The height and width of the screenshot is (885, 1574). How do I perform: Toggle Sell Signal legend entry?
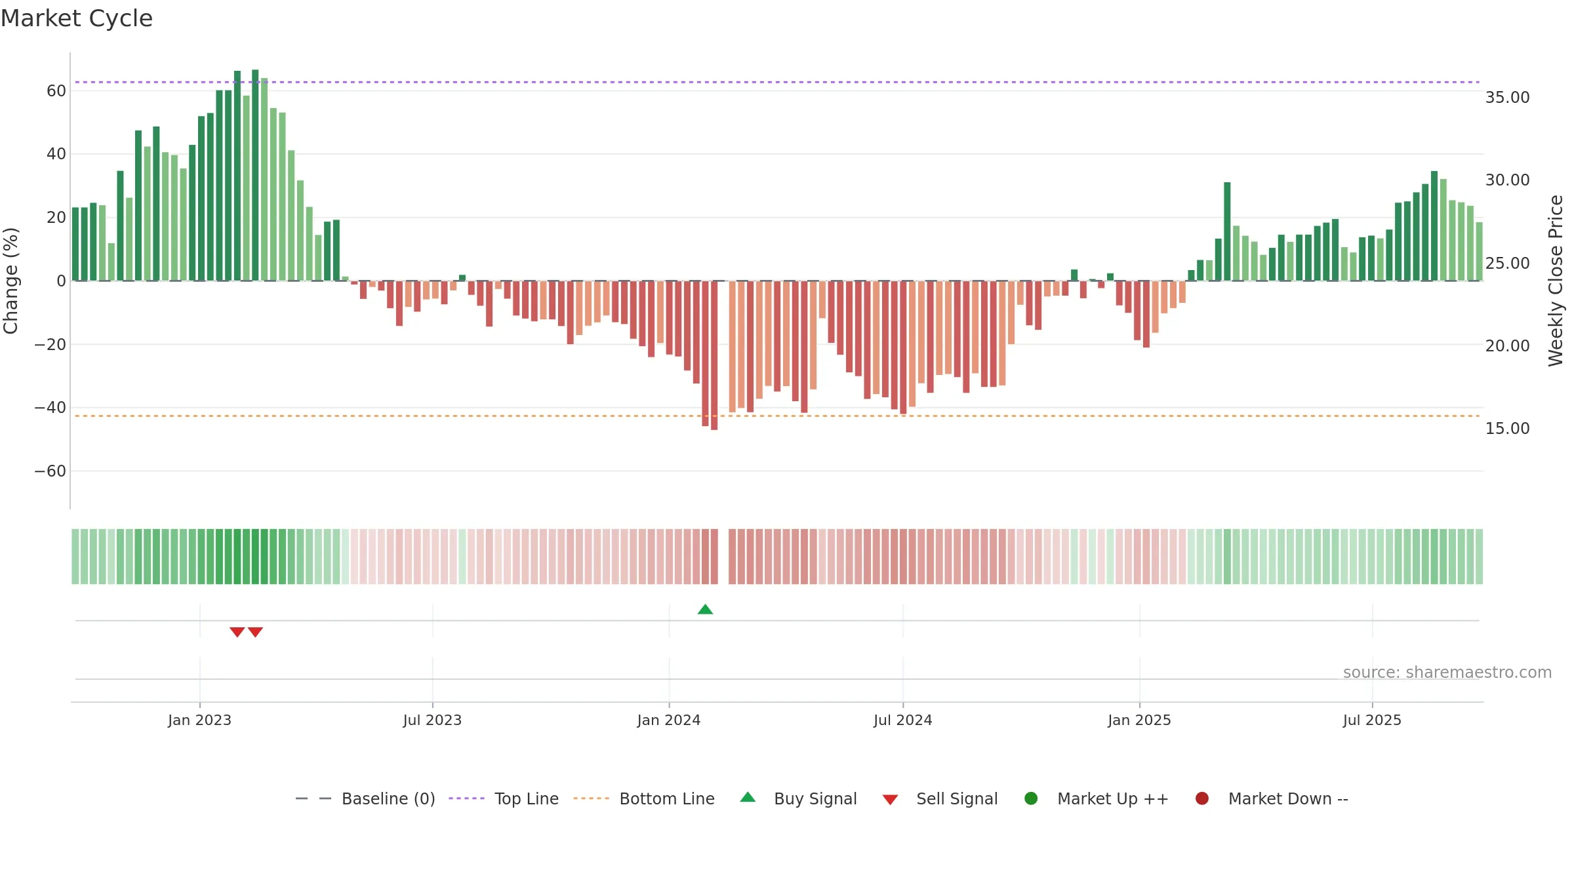(x=940, y=798)
